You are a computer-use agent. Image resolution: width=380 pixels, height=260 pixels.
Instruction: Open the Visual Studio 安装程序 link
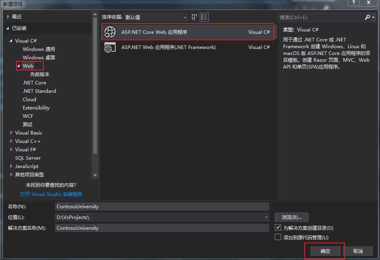pos(51,194)
